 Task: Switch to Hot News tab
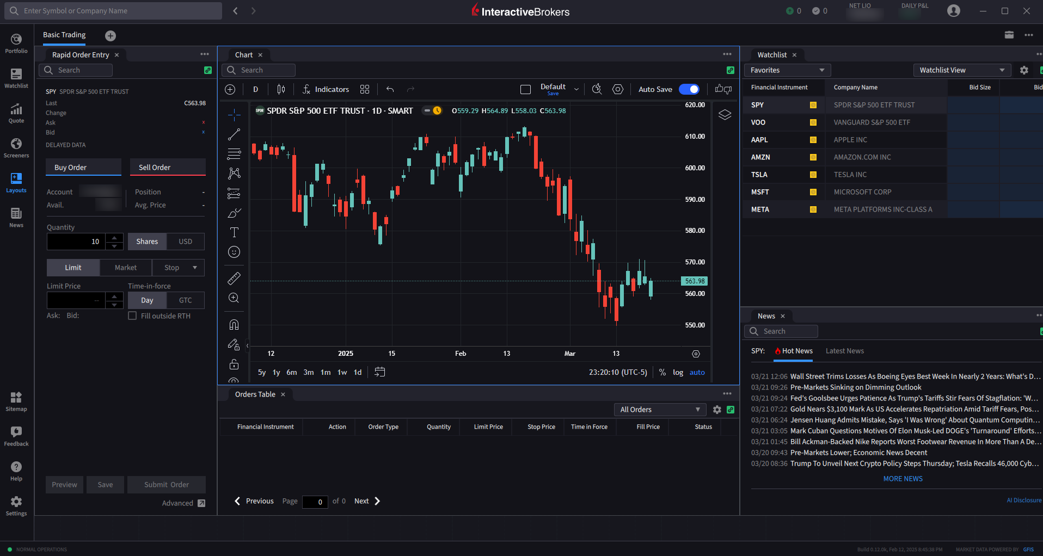pos(794,351)
